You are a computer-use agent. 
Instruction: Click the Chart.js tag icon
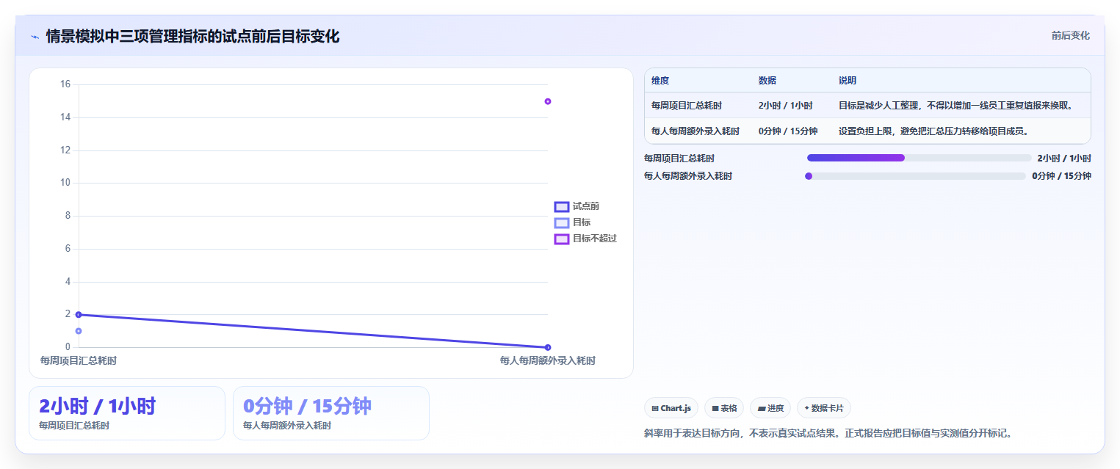[x=655, y=408]
